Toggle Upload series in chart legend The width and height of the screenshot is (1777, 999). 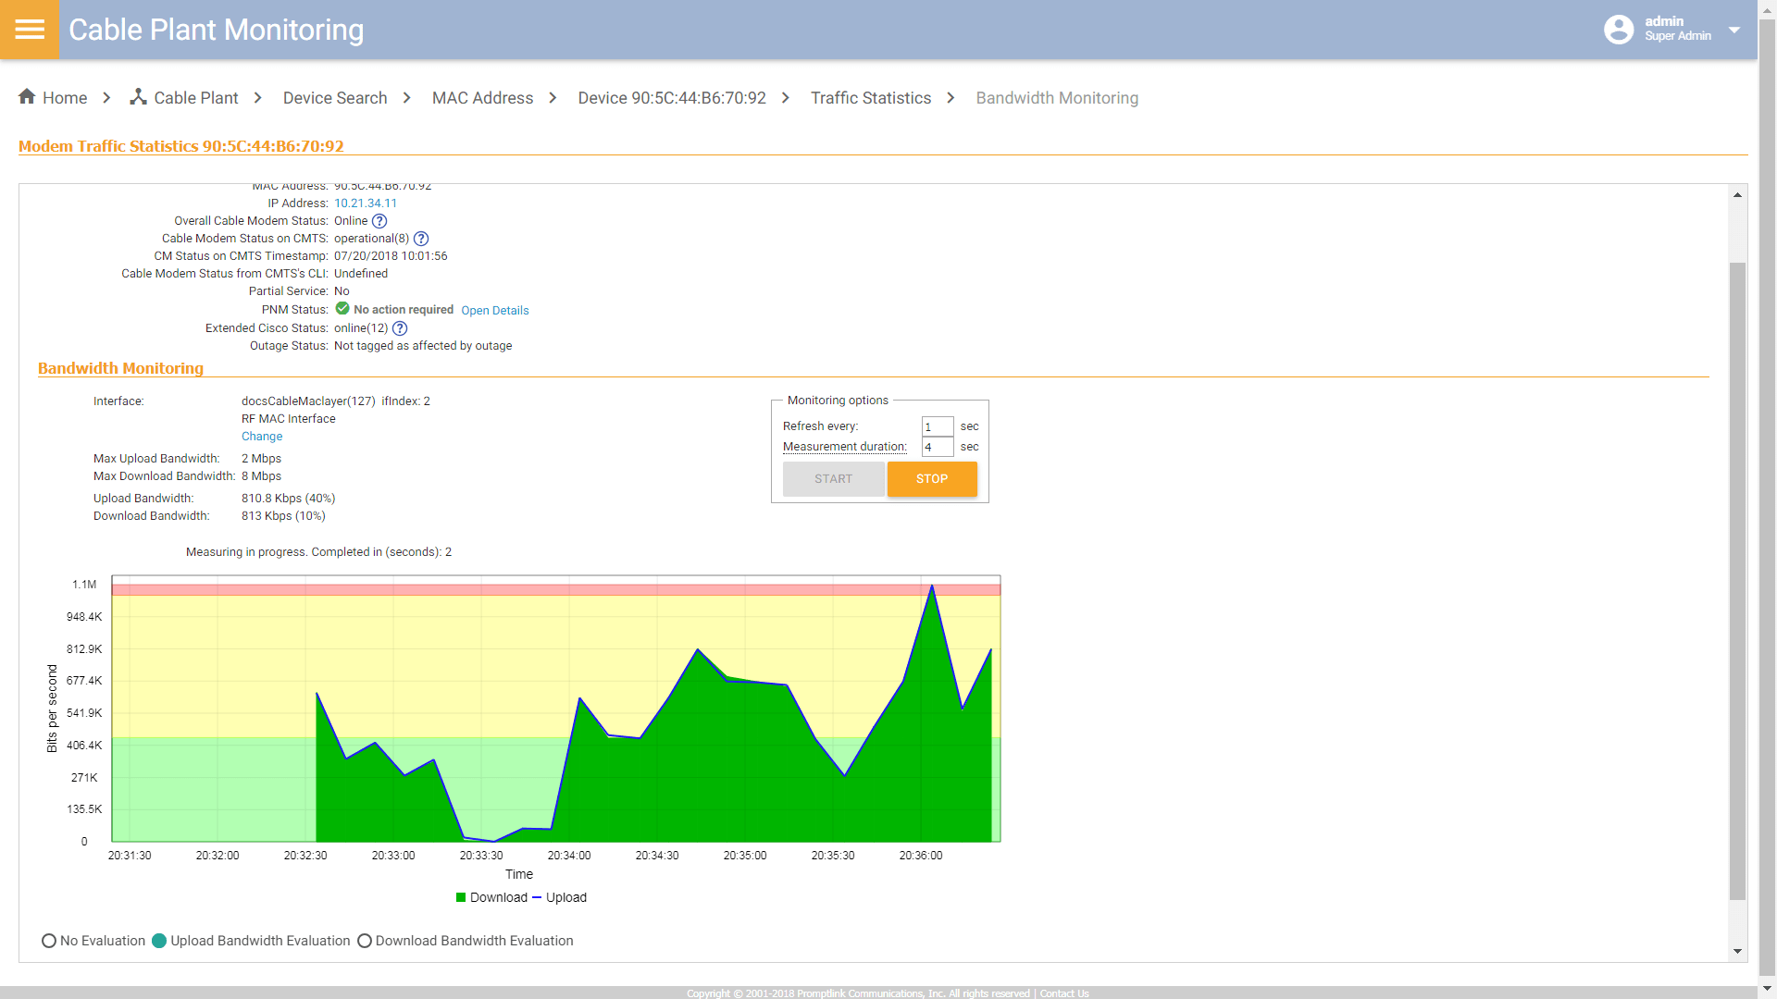pyautogui.click(x=560, y=897)
